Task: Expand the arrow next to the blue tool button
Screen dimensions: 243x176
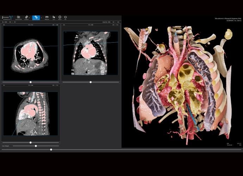Action: [41, 18]
